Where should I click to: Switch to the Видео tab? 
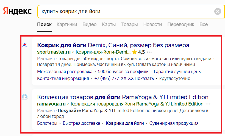[x=89, y=24]
